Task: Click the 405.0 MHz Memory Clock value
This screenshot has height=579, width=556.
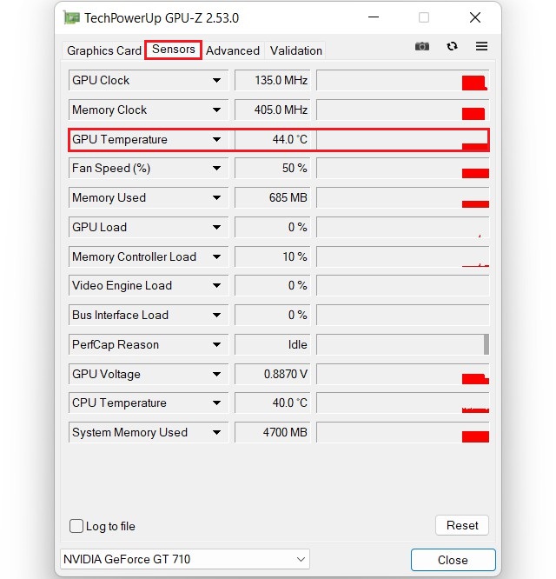Action: (273, 110)
